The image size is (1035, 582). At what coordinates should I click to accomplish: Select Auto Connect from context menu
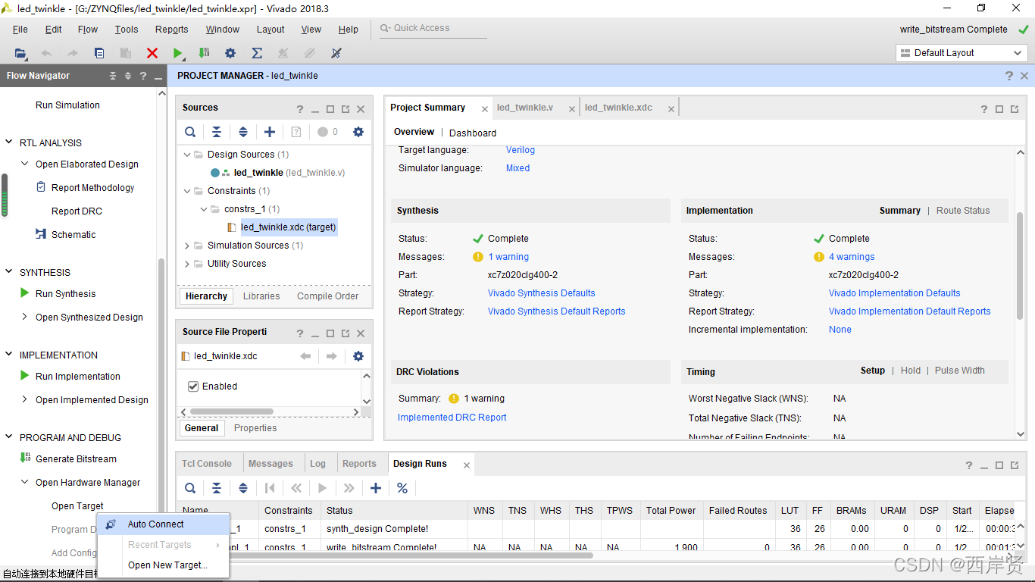(164, 524)
